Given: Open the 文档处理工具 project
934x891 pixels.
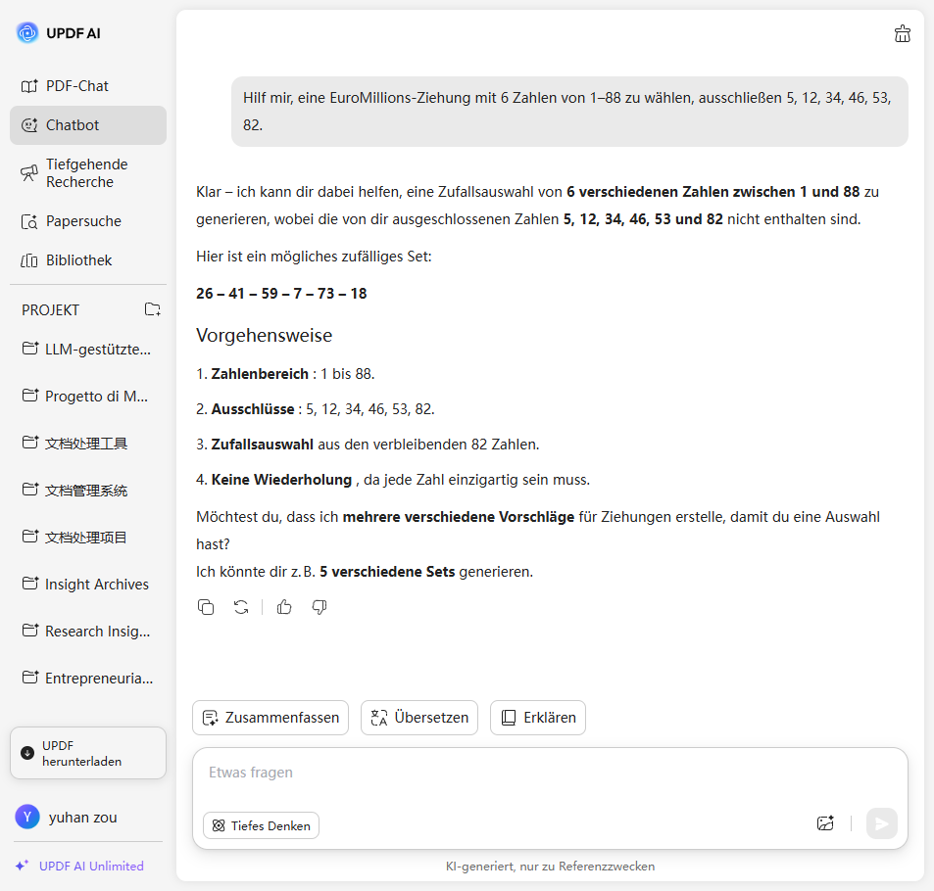Looking at the screenshot, I should tap(88, 444).
